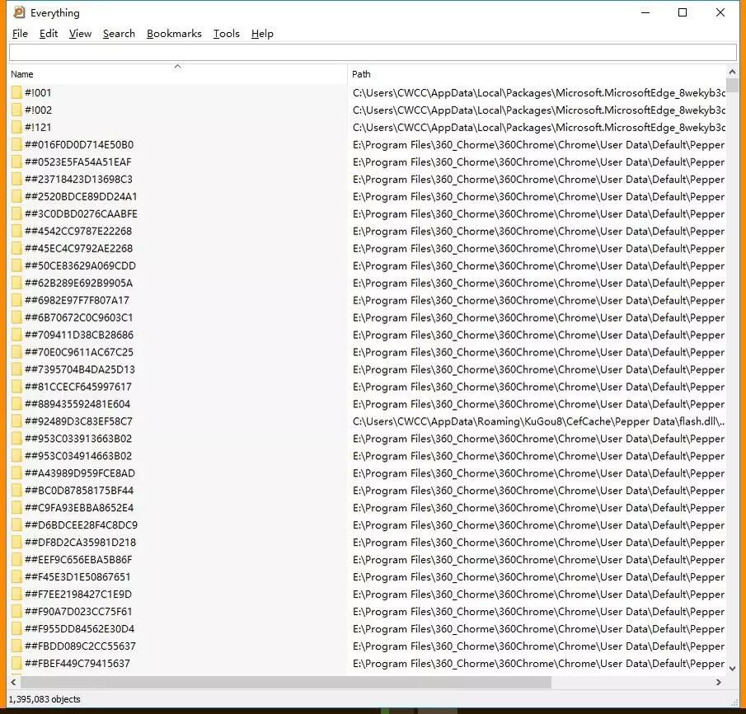Click folder icon of ##BC0D87858175BF44
The height and width of the screenshot is (714, 746).
16,491
